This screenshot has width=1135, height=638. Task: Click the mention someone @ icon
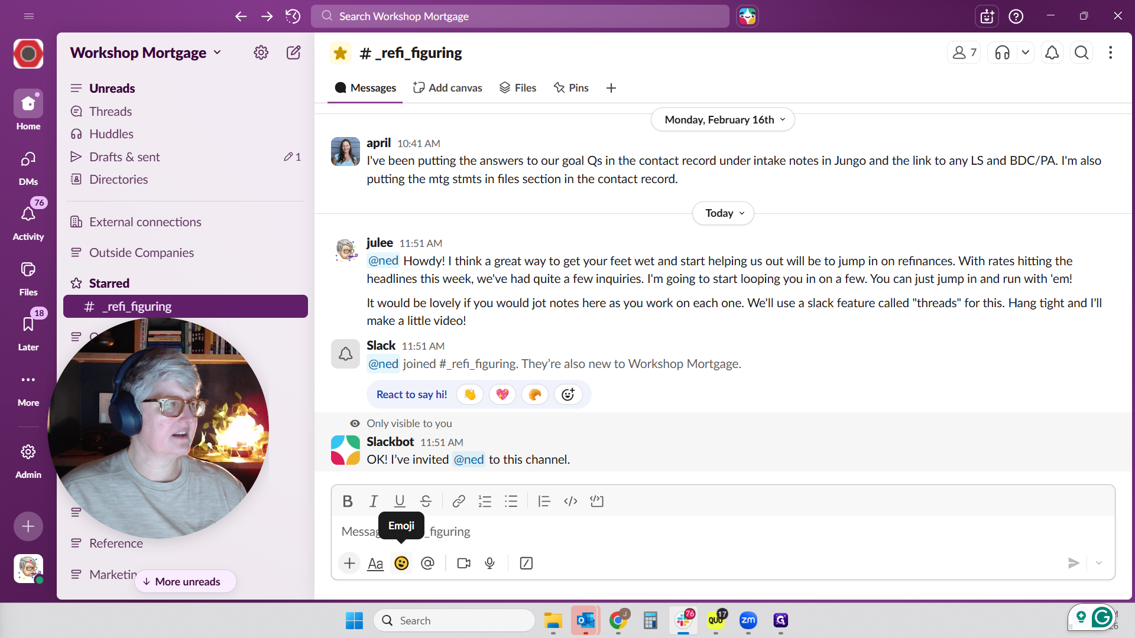click(x=427, y=564)
